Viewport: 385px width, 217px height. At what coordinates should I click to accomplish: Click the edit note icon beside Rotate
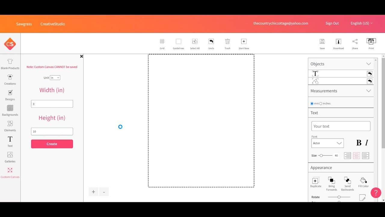point(362,198)
